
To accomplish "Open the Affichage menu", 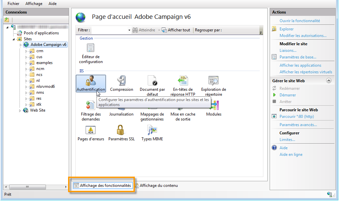I will [x=34, y=4].
